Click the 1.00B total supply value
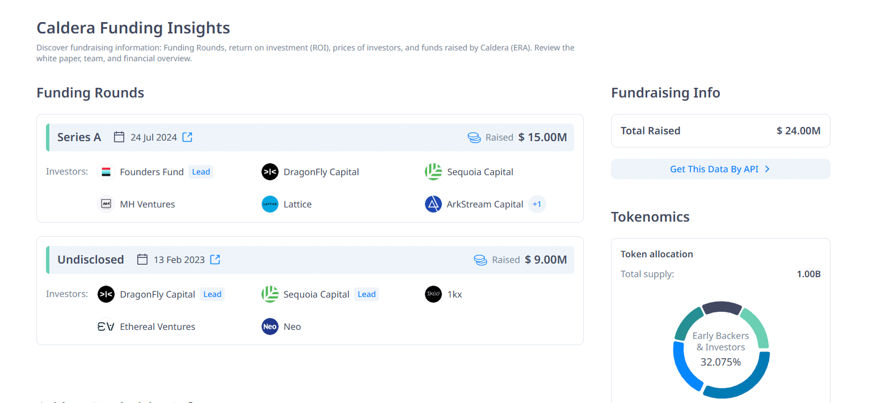881x403 pixels. (x=808, y=274)
